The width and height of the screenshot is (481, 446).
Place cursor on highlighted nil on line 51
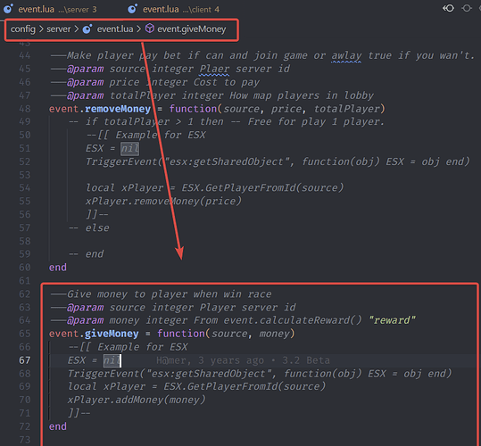(129, 148)
